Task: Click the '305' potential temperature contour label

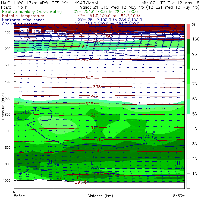Action: [x=99, y=150]
